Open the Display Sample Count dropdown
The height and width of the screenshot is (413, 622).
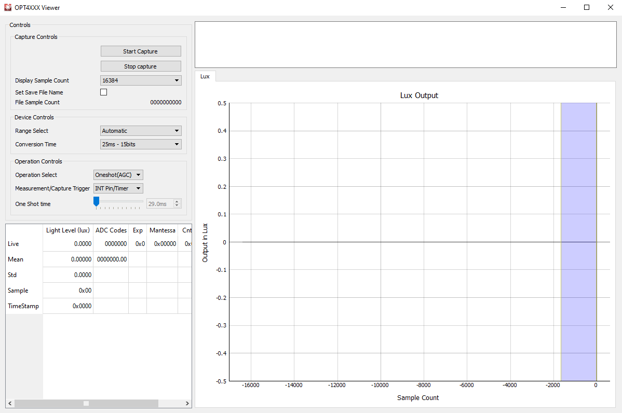coord(141,80)
